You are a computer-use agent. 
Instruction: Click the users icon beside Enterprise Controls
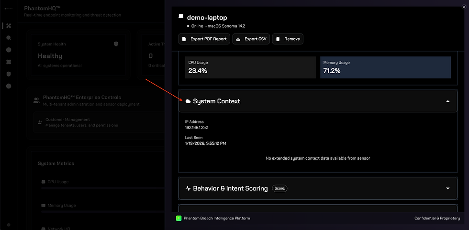36,100
